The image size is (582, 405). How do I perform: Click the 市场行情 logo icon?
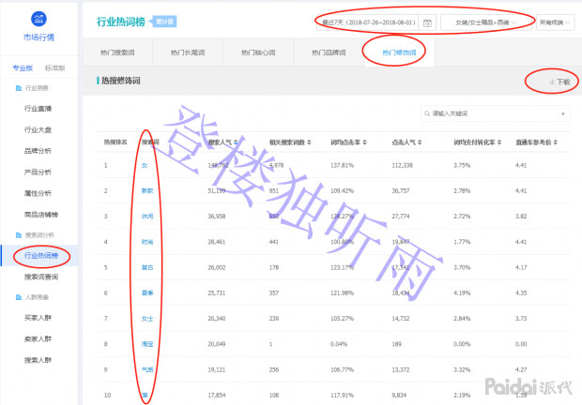(x=38, y=19)
